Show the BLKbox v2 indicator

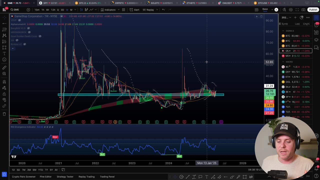pyautogui.click(x=25, y=44)
